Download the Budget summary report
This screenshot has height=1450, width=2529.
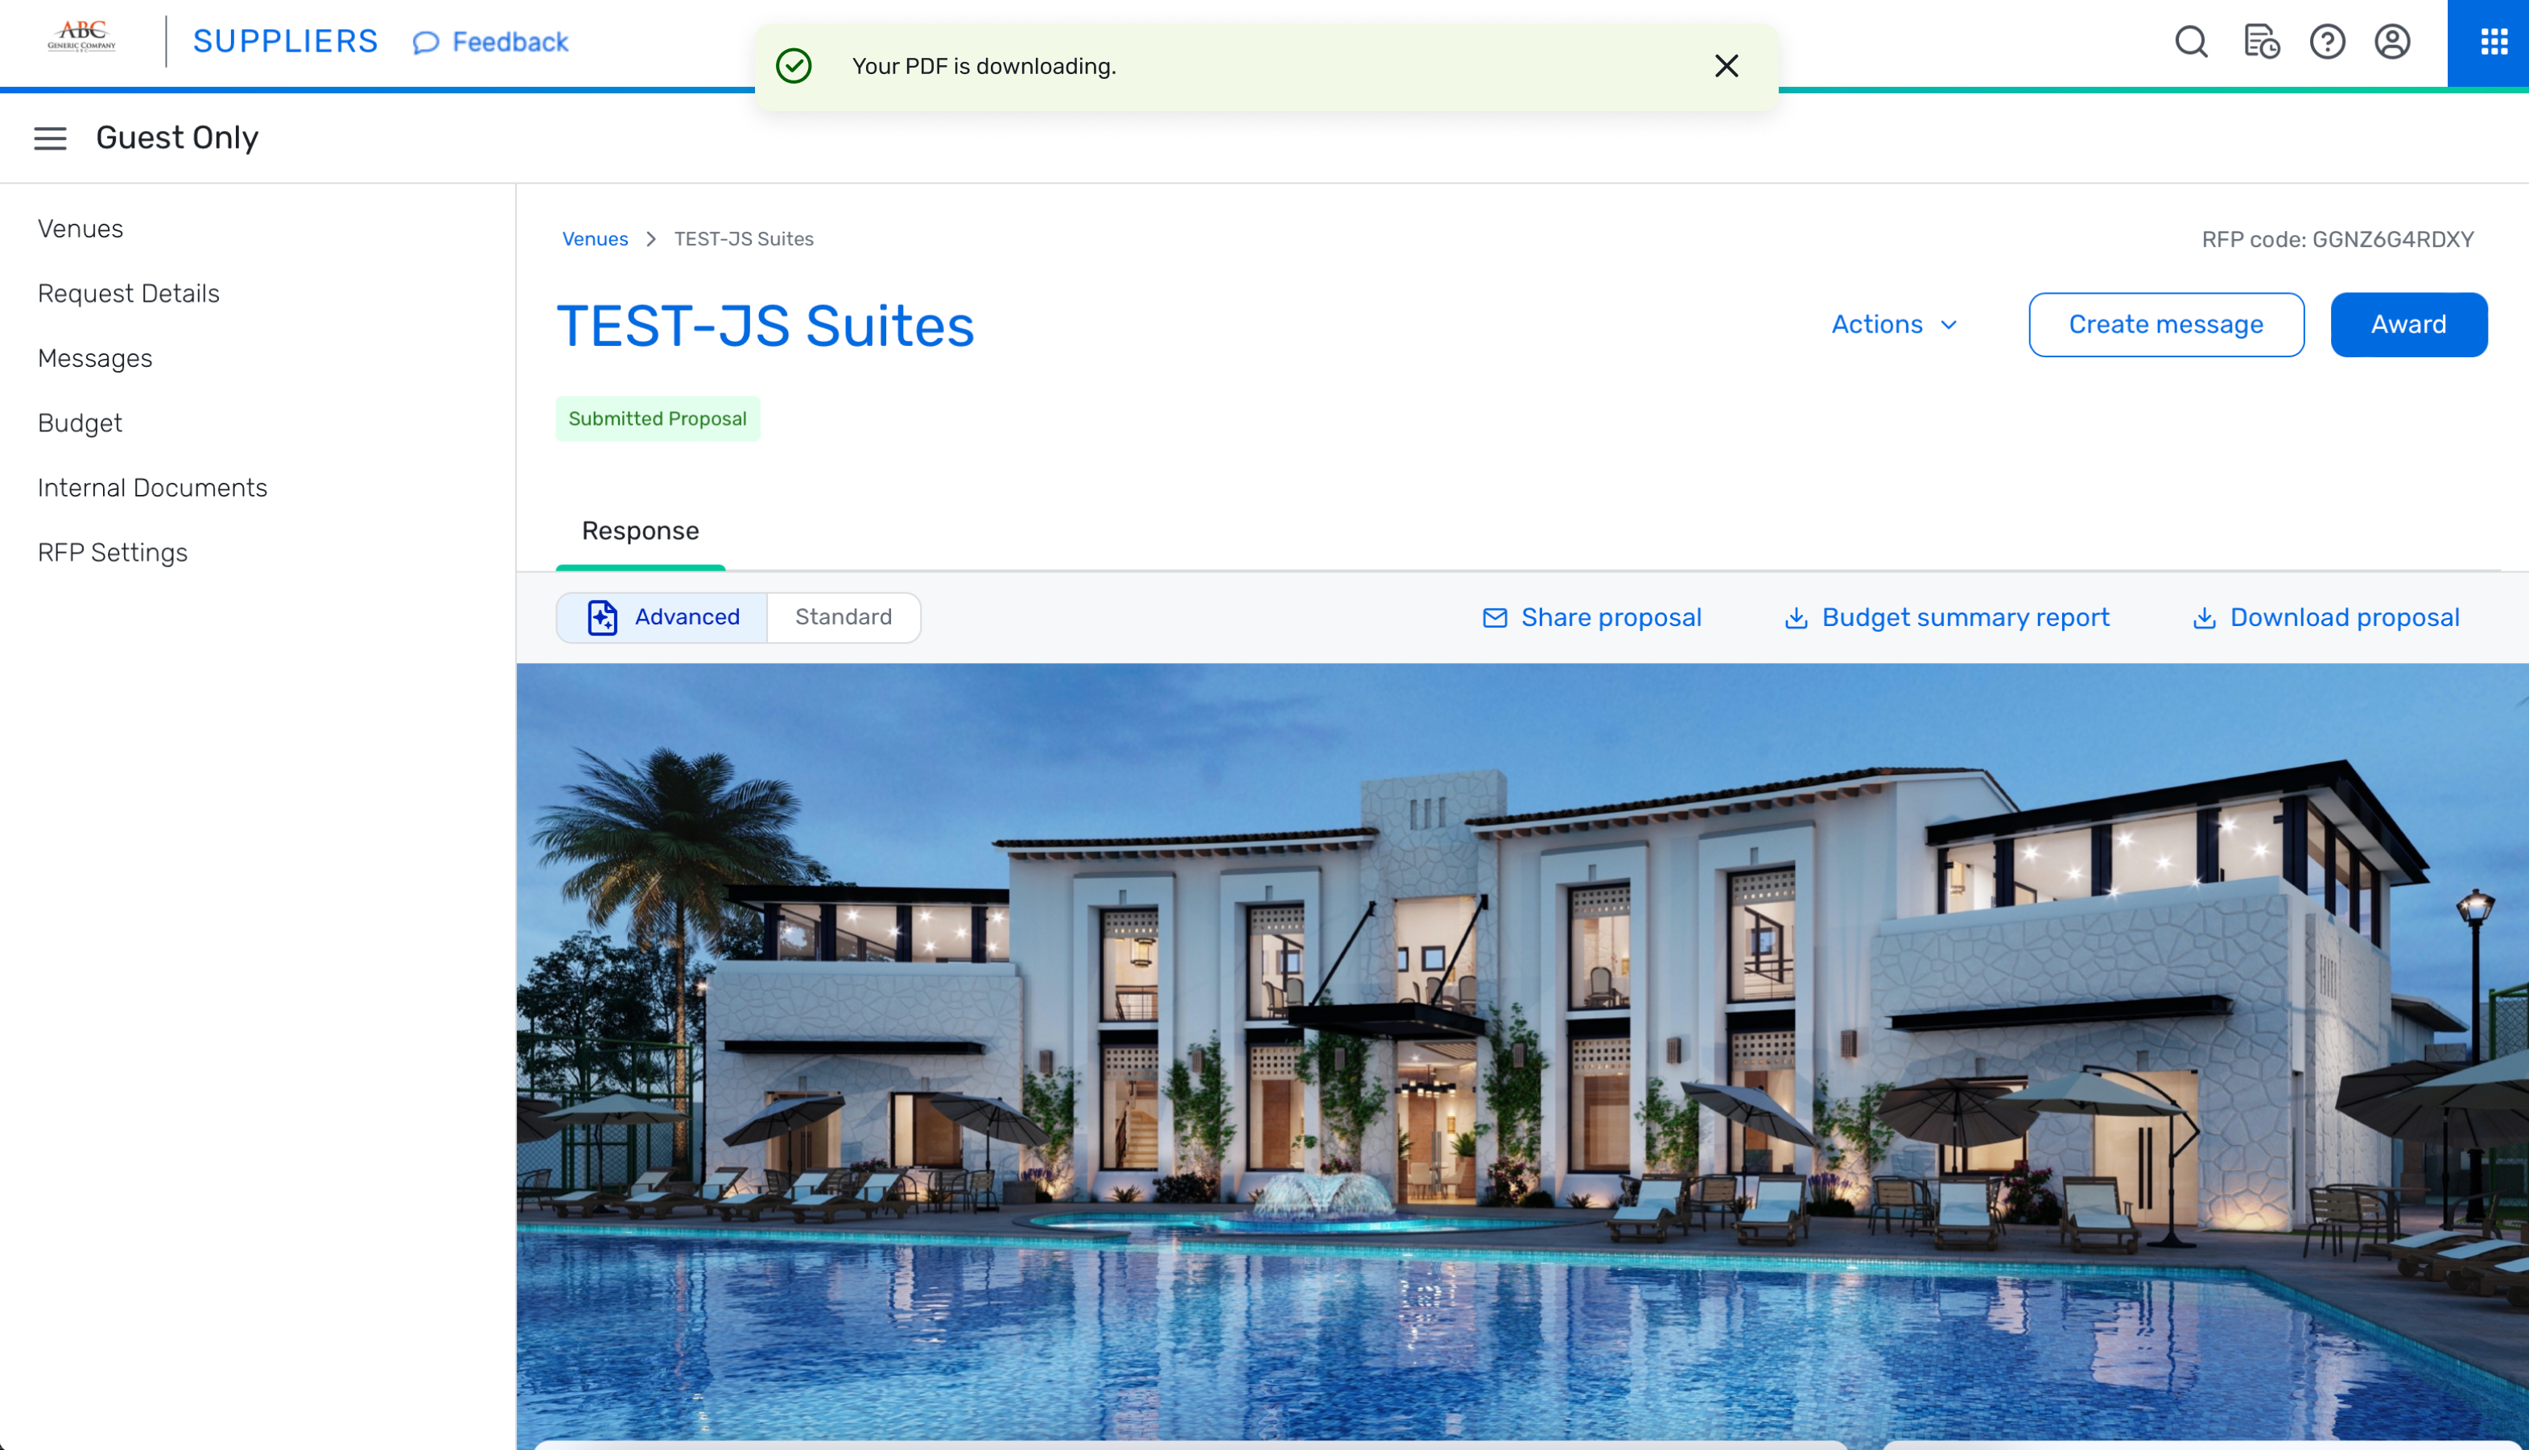[x=1946, y=617]
